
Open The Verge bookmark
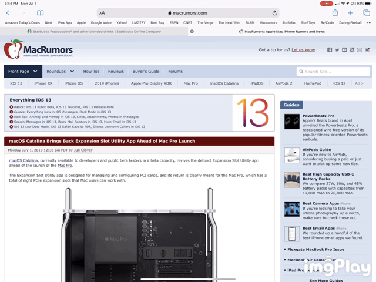point(205,22)
